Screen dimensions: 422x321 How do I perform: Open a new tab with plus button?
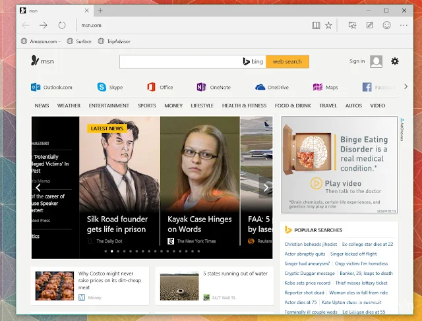pos(100,11)
